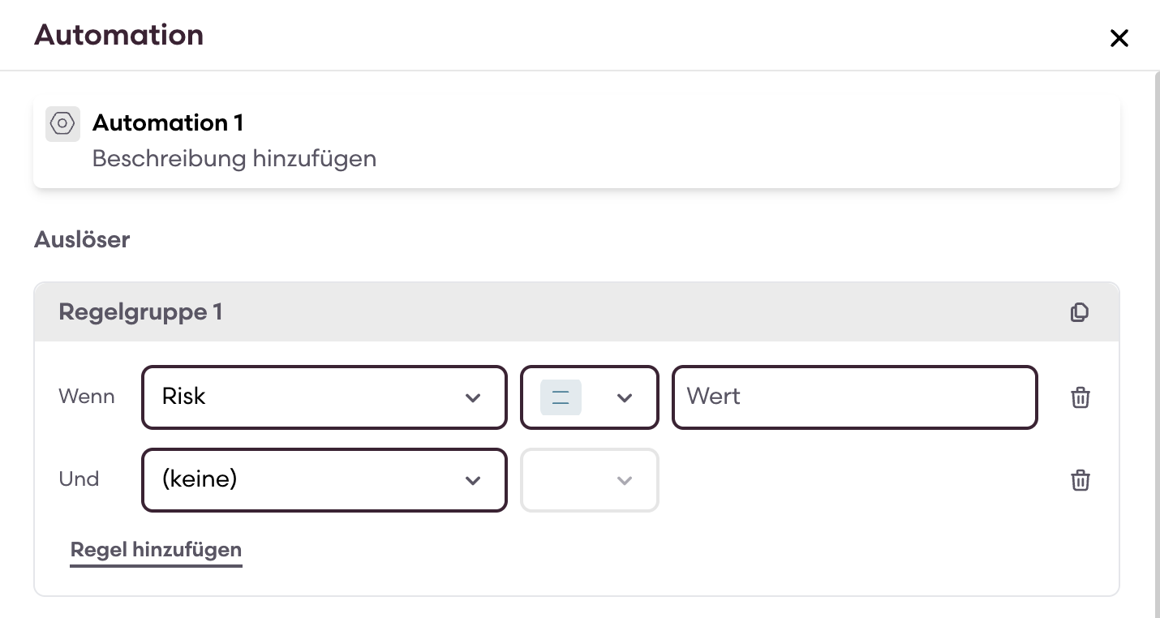Click the hexagon automation icon
This screenshot has height=618, width=1160.
62,124
